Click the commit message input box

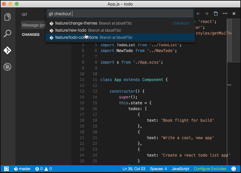(x=33, y=25)
